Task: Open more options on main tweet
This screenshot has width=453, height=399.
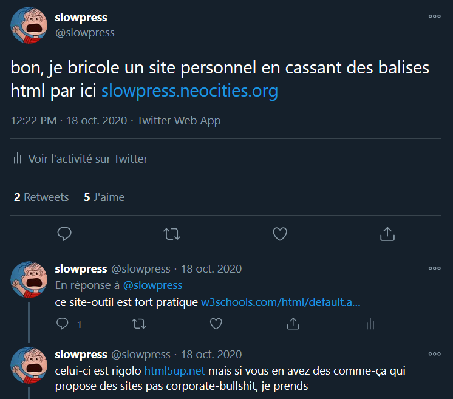Action: (x=434, y=16)
